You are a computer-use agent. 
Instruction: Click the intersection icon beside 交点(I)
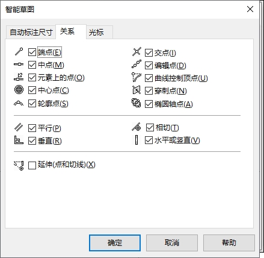pyautogui.click(x=137, y=52)
